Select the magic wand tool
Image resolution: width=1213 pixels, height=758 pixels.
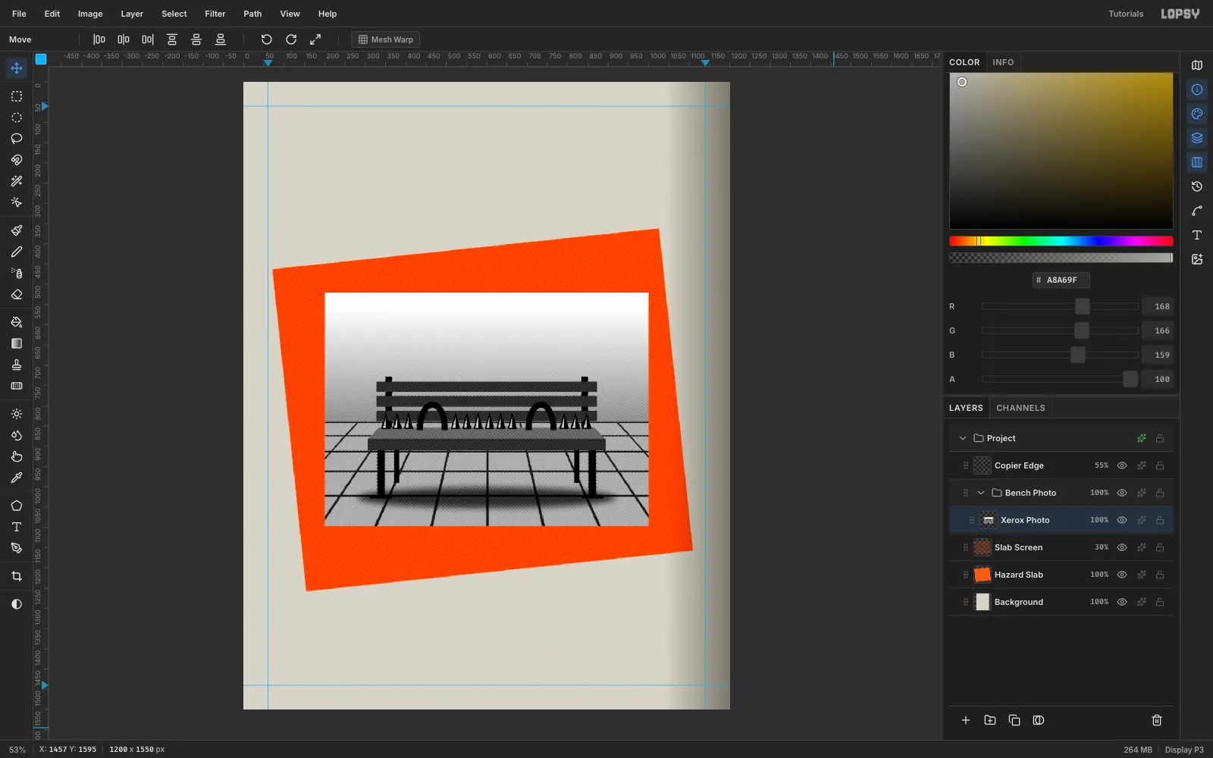[16, 181]
